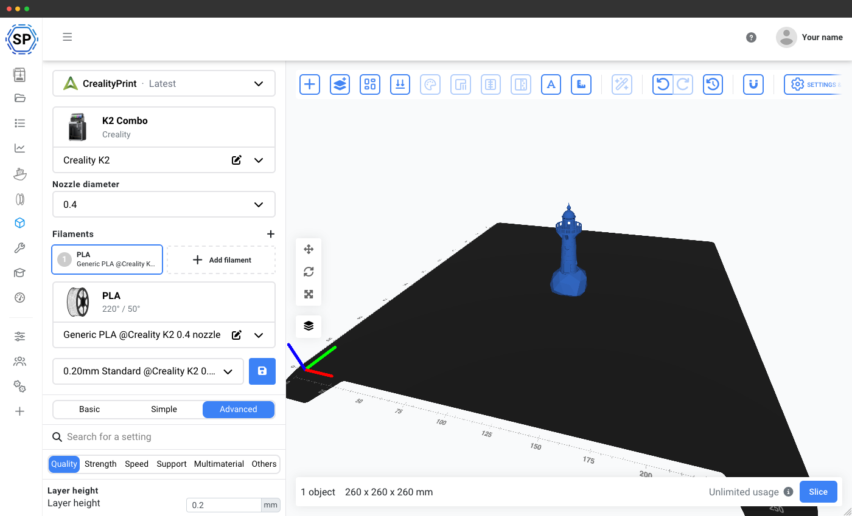Click the lay on face toolbar icon
Viewport: 852px width, 516px height.
point(400,84)
